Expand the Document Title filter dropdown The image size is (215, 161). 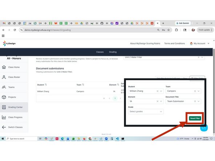198,101
